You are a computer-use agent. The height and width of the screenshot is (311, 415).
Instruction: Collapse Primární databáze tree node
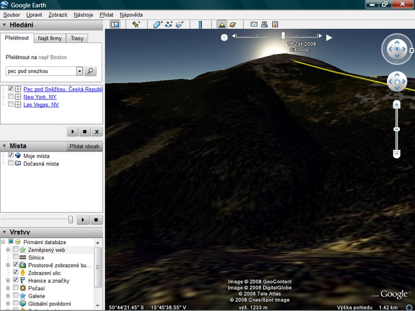pos(3,242)
